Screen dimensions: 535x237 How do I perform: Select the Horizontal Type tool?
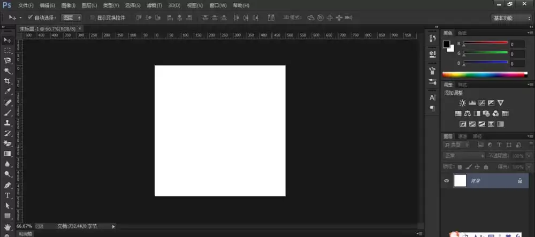(7, 195)
